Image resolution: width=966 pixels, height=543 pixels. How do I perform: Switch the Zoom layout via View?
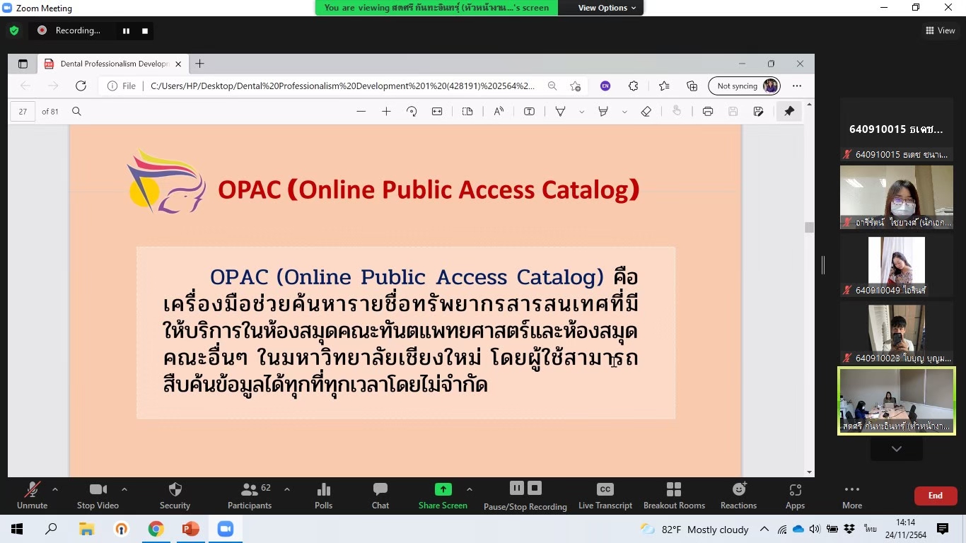point(940,30)
